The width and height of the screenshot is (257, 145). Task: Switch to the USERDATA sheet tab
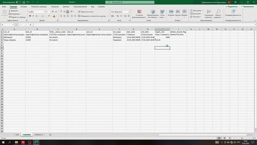click(39, 135)
